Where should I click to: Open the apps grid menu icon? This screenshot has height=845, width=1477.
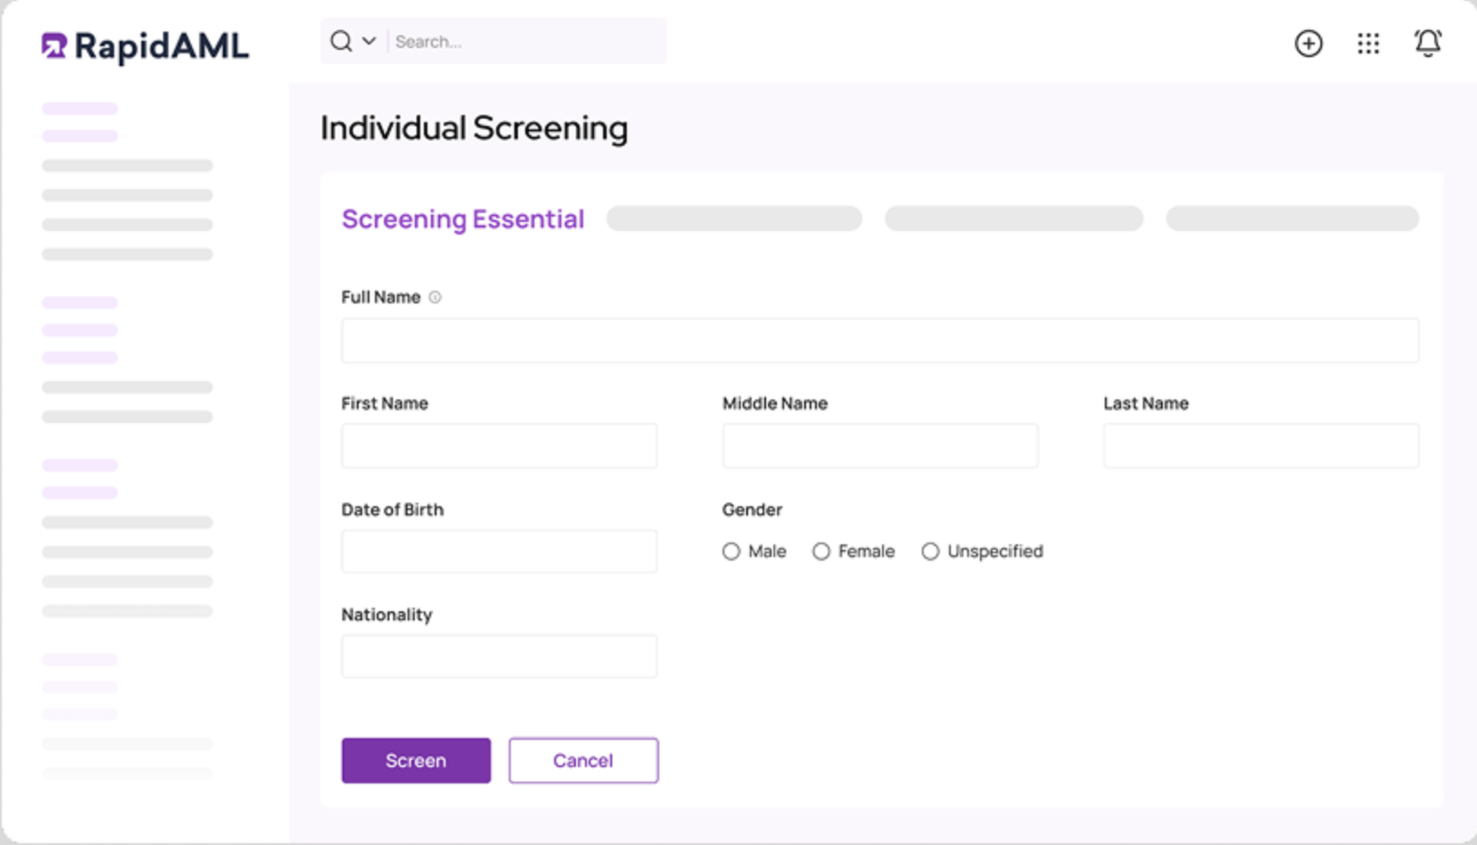coord(1368,43)
